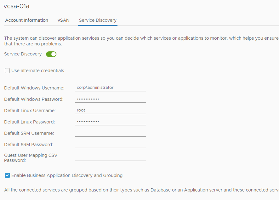Click the empty Default SRM Username field
This screenshot has height=200, width=279.
(x=110, y=133)
